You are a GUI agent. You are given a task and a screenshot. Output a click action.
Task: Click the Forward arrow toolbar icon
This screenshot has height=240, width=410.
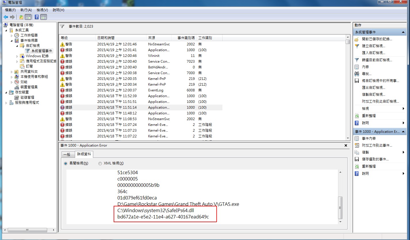(x=12, y=17)
